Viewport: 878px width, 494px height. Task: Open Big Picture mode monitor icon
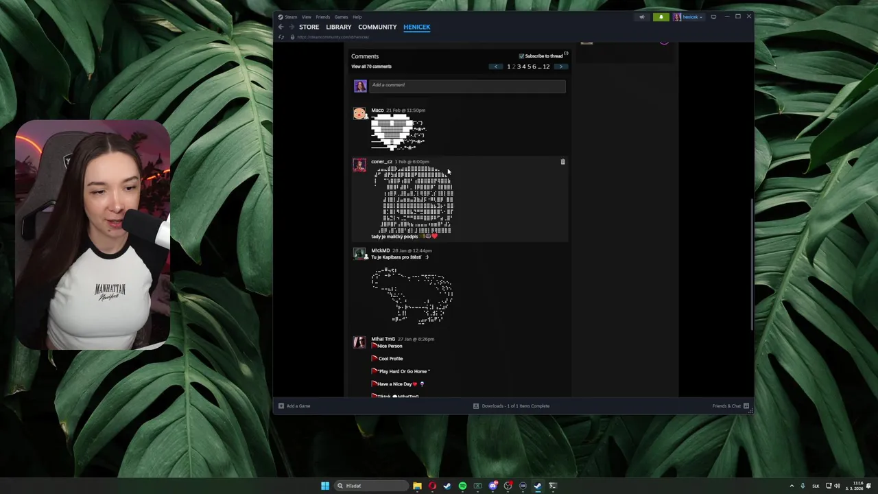click(713, 17)
